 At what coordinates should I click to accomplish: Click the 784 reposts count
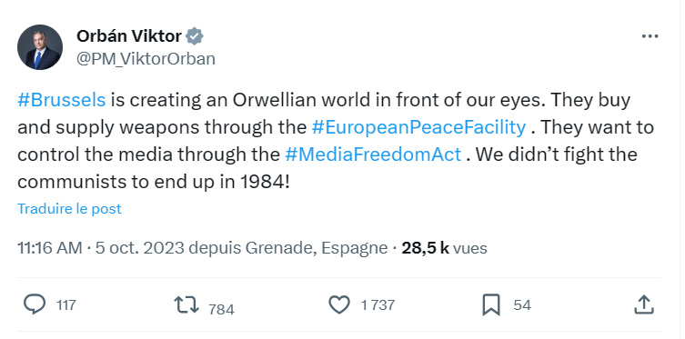(x=221, y=309)
